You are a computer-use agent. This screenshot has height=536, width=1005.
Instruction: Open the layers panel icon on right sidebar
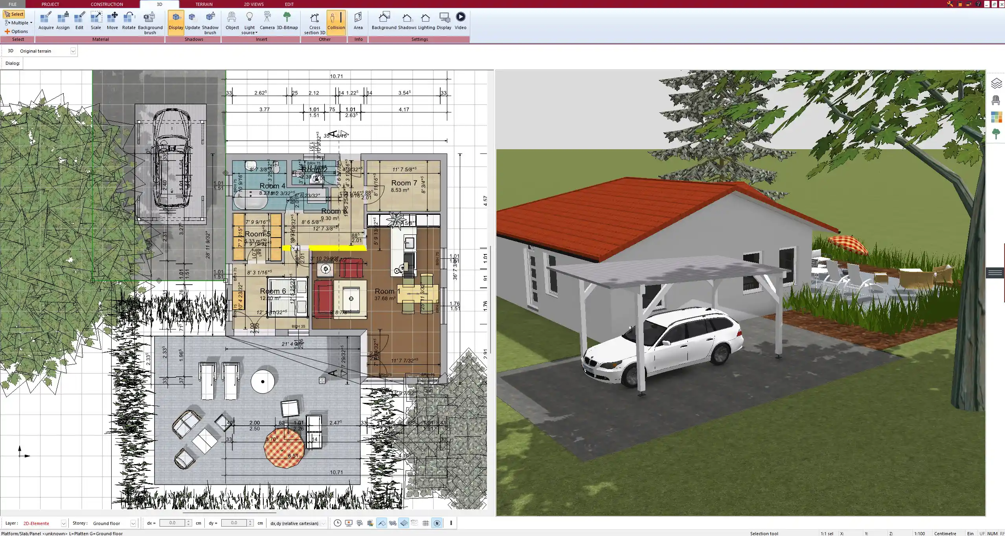click(x=996, y=83)
